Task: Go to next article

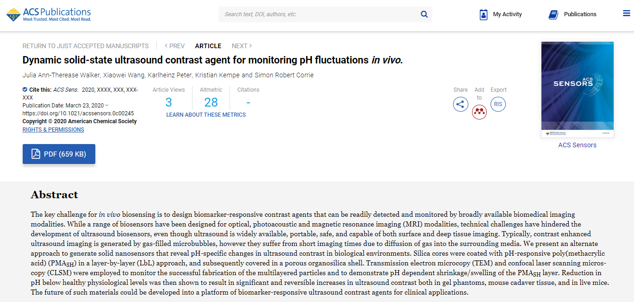Action: [x=242, y=46]
